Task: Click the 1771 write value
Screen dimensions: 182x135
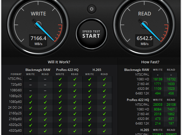Action: [x=157, y=84]
